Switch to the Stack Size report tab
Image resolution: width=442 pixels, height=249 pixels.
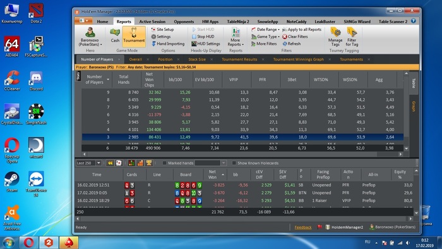tap(197, 59)
